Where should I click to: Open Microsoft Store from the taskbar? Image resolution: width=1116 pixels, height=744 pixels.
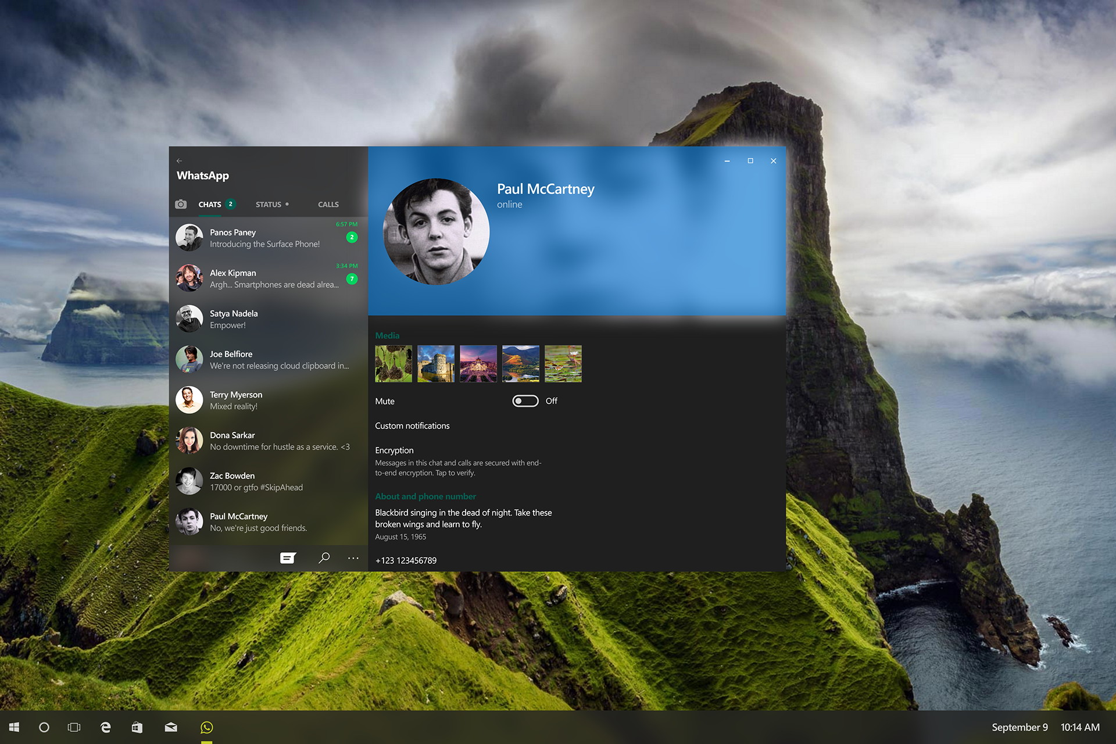pyautogui.click(x=137, y=727)
